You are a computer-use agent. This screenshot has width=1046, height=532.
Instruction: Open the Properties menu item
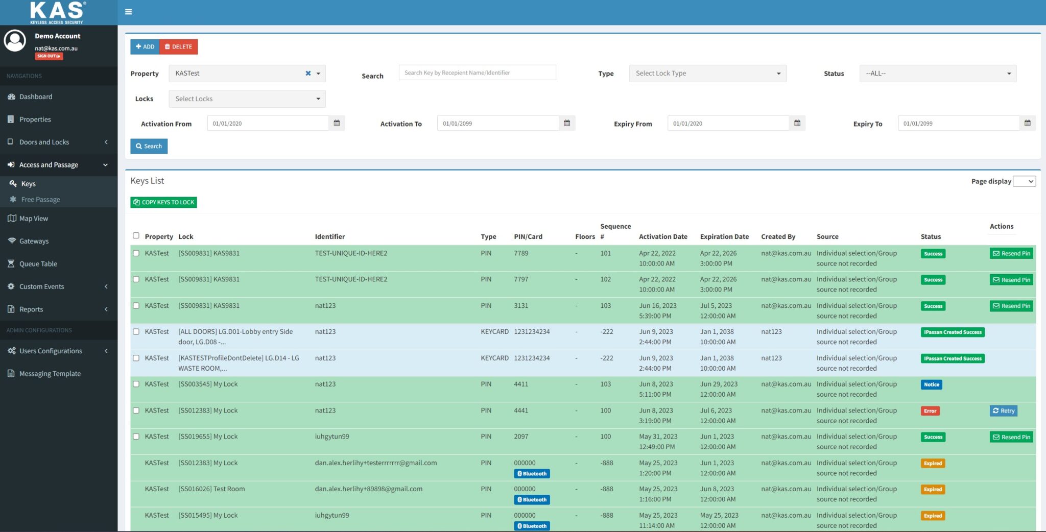point(59,119)
